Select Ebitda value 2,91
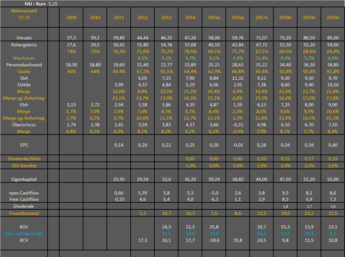 pyautogui.click(x=238, y=85)
